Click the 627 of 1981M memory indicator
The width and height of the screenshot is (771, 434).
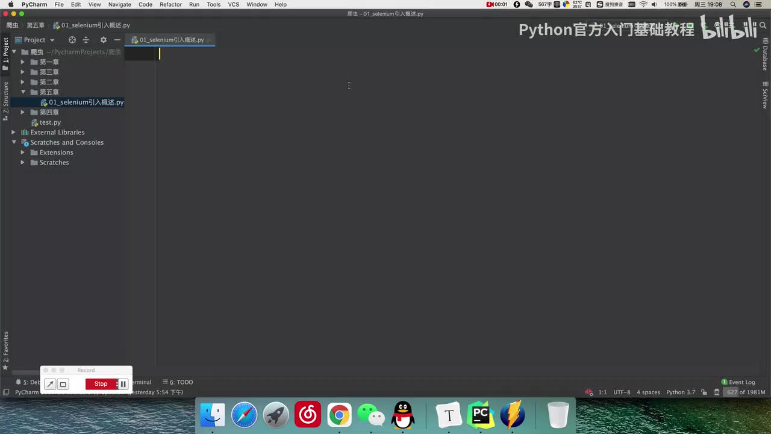coord(745,392)
